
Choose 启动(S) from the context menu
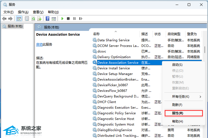click(177, 65)
